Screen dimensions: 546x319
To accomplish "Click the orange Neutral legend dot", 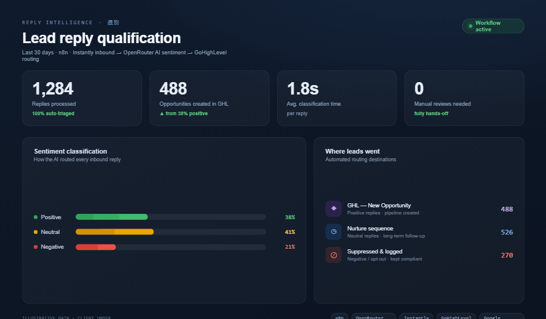I will click(x=35, y=232).
